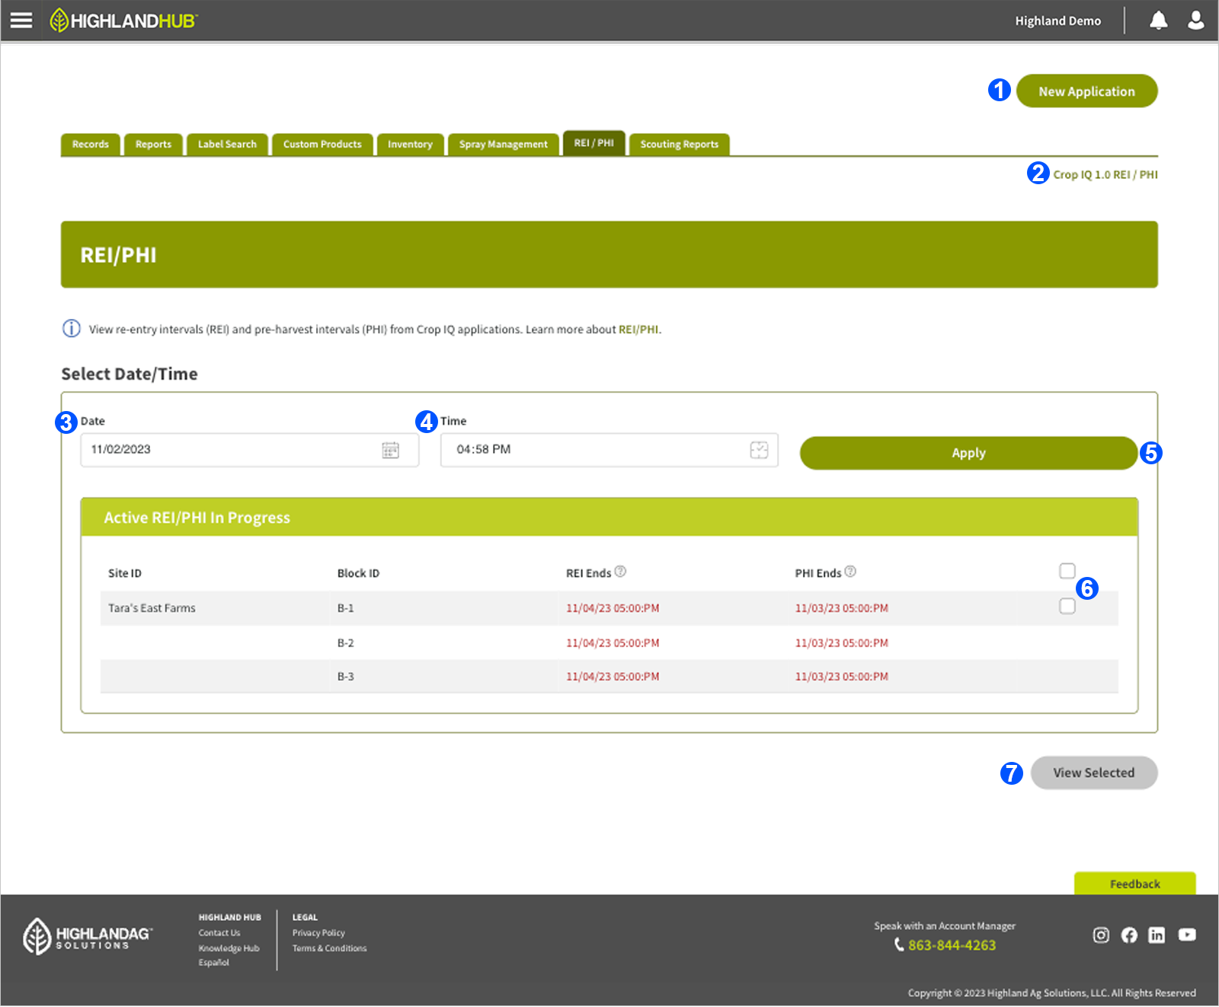Open the Crop IQ 1.0 REI / PHI link
Screen dimensions: 1219x1007
coord(1105,175)
